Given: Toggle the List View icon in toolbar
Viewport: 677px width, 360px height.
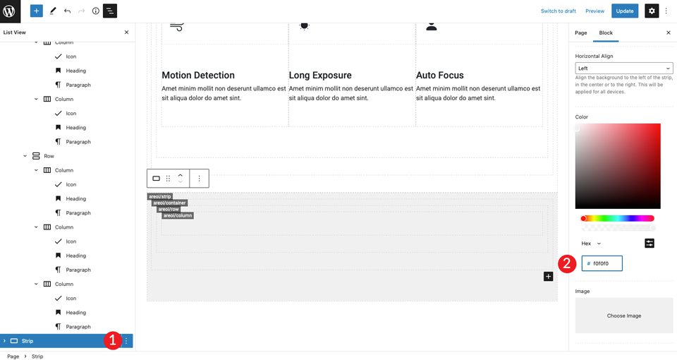Looking at the screenshot, I should click(x=110, y=11).
